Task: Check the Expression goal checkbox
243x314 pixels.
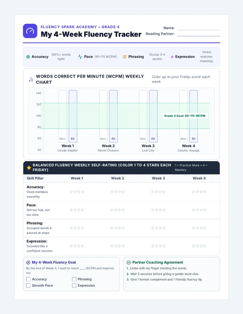Action: pyautogui.click(x=74, y=285)
